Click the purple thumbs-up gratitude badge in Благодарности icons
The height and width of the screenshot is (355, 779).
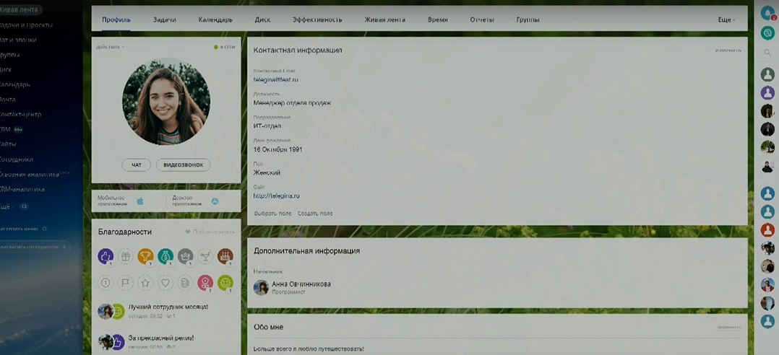click(x=106, y=256)
